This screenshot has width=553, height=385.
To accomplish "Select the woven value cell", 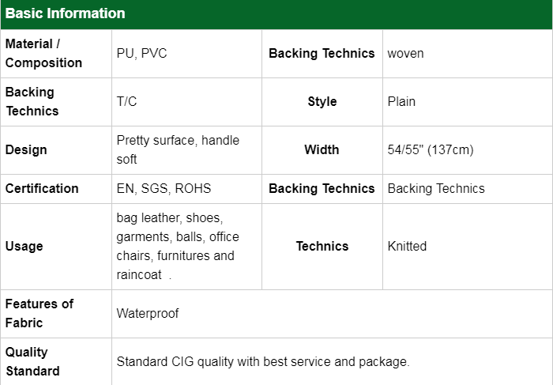I will [x=407, y=54].
